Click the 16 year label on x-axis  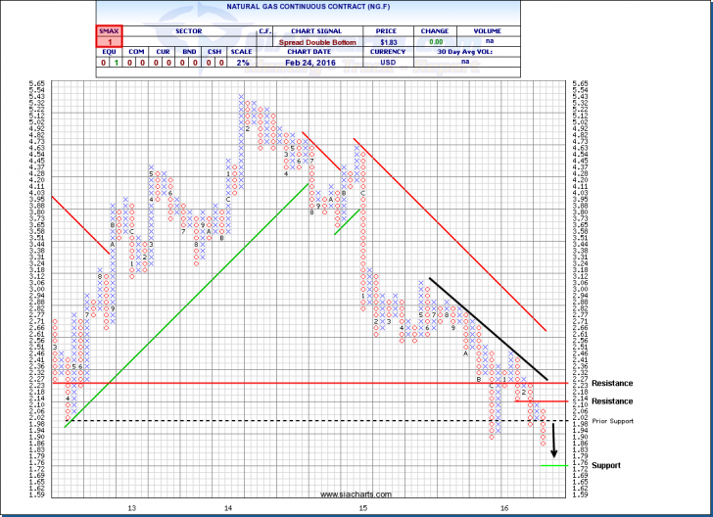coord(503,508)
